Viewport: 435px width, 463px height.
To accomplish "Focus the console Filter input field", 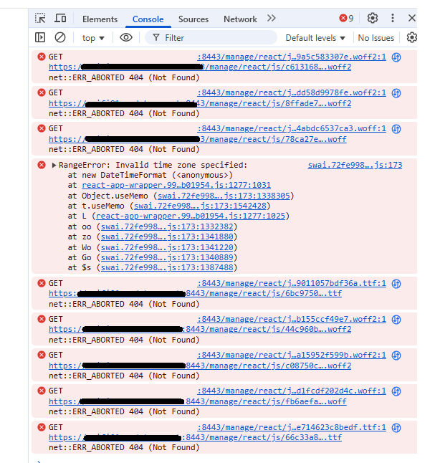I will pos(215,38).
